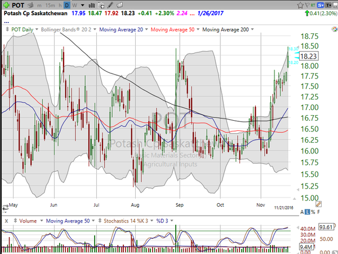Expand the Stochastics %K dropdown arrow

152,221
